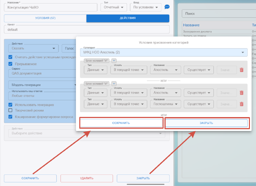This screenshot has height=186, width=256.
Task: Enable the Творческий режим checkbox
Action: pos(11,110)
